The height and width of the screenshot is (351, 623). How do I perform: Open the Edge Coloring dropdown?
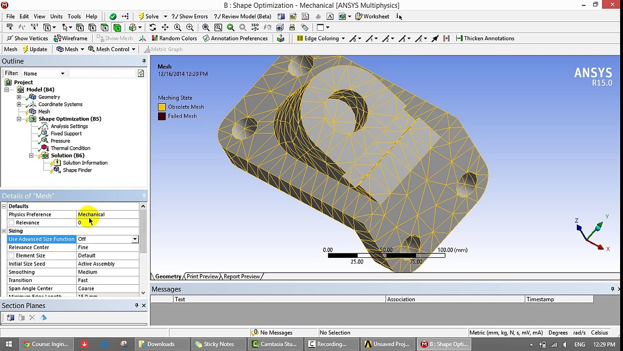(x=343, y=39)
